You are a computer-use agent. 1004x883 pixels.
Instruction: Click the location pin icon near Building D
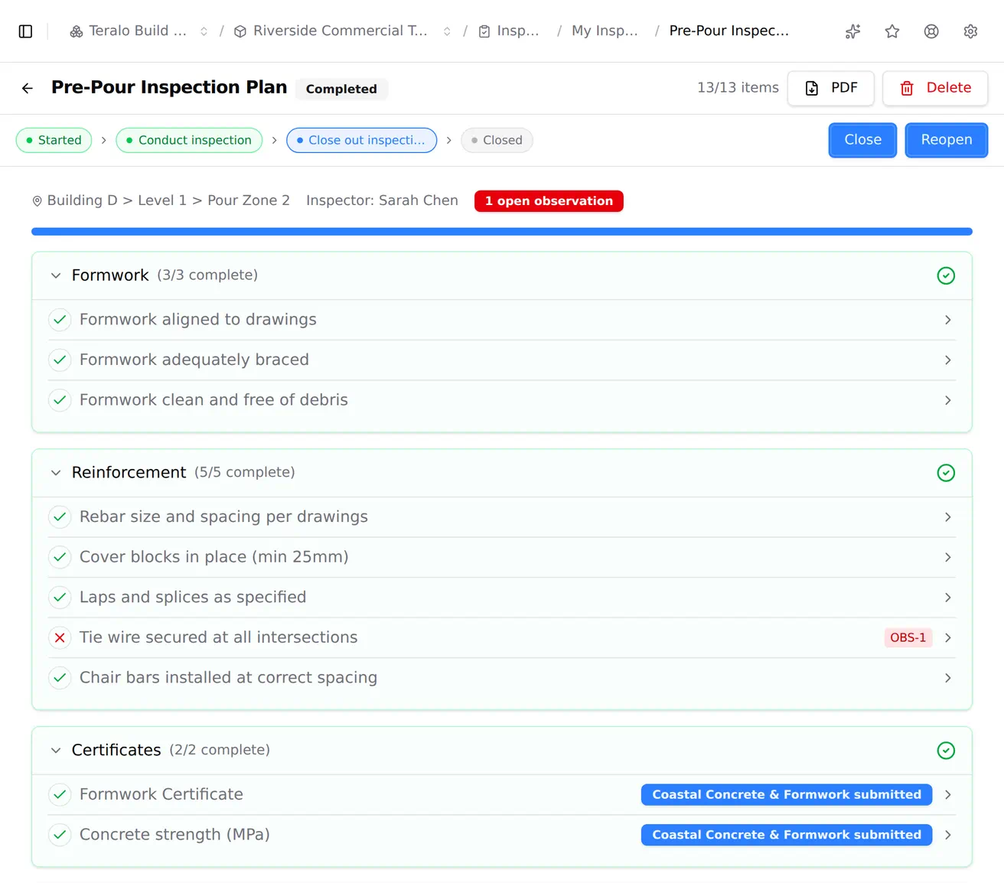point(37,201)
